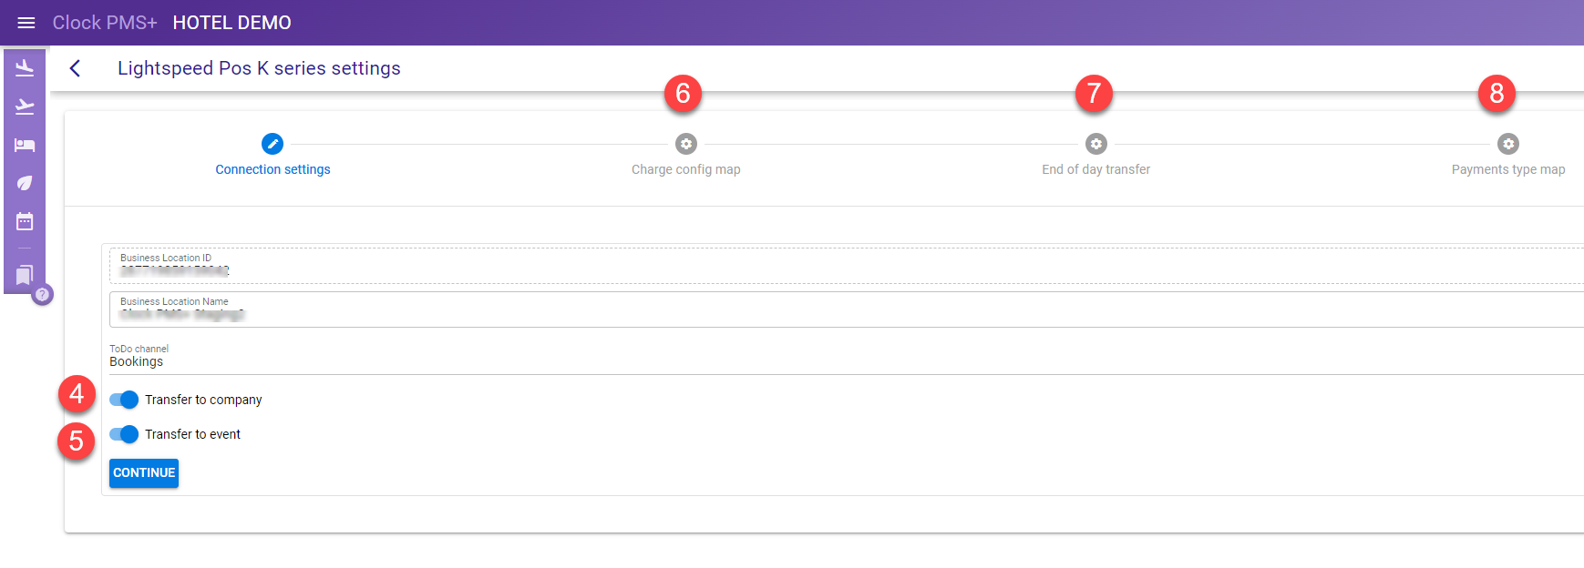Viewport: 1584px width, 568px height.
Task: Select the End of day transfer step label
Action: point(1096,169)
